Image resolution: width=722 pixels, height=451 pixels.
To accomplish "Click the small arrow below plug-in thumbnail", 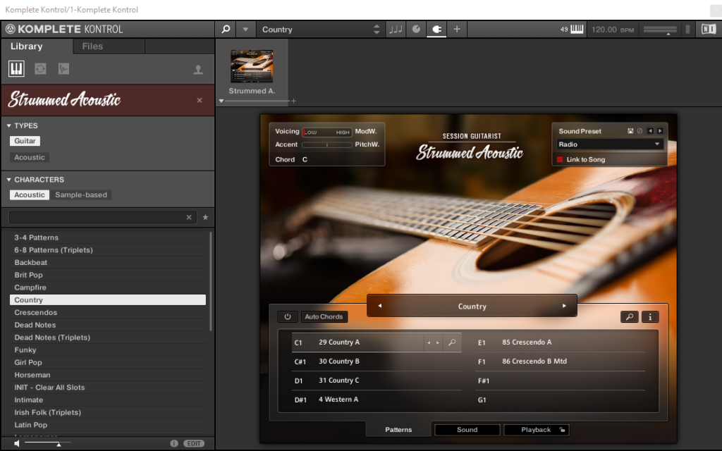I will [221, 101].
